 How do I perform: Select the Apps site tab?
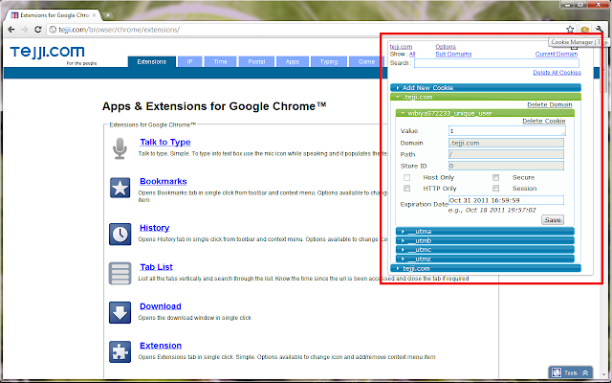pos(293,61)
